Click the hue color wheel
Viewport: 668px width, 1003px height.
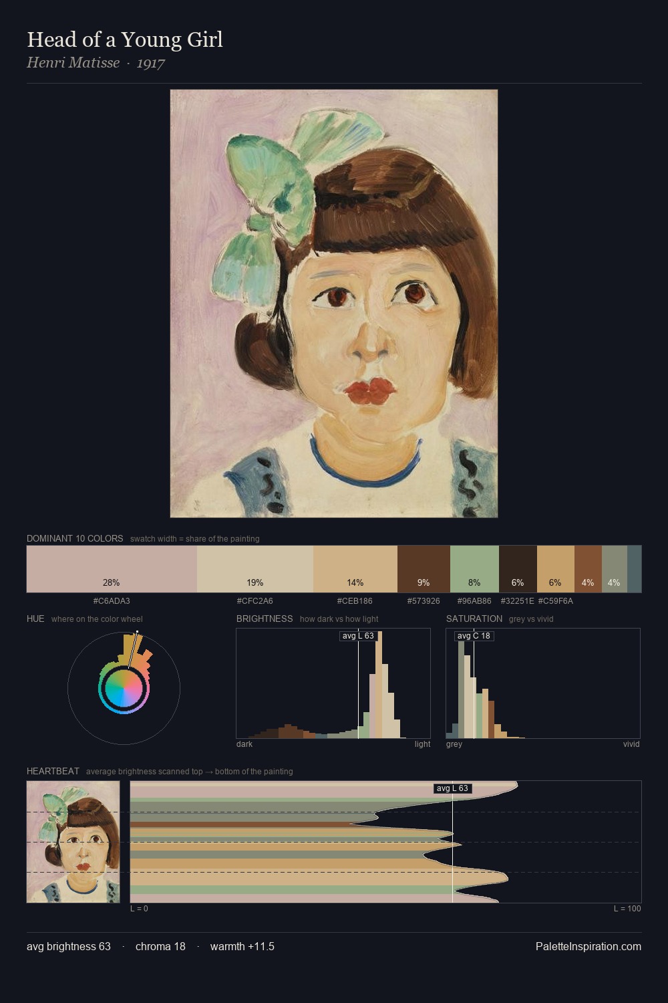[124, 688]
